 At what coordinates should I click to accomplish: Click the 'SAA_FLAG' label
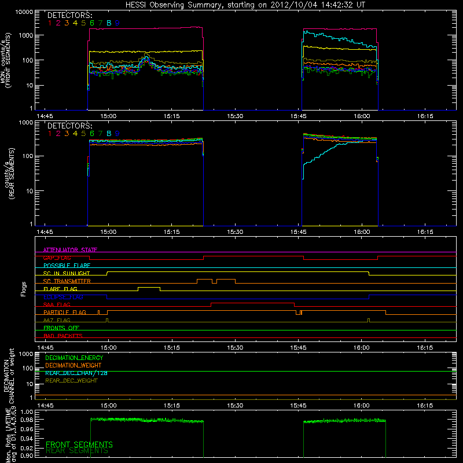tap(57, 304)
